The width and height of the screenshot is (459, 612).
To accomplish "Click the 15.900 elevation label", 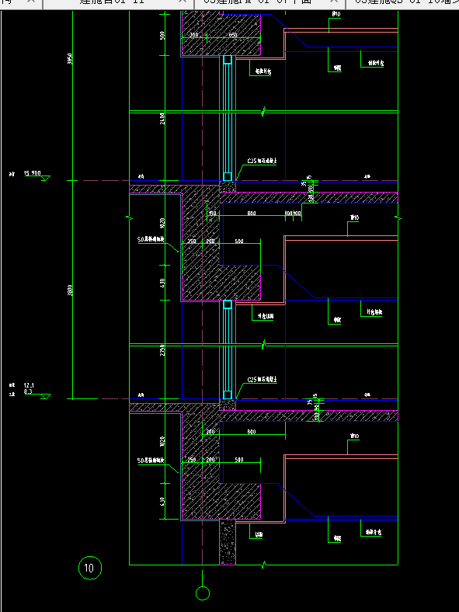I will tap(32, 173).
